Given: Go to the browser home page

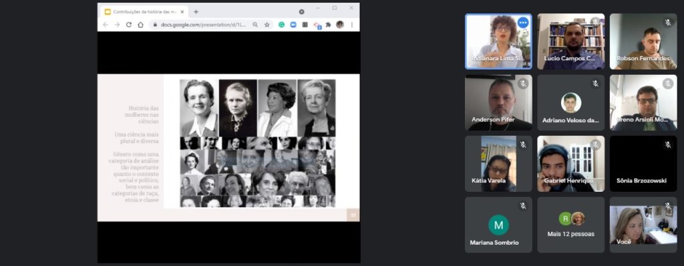Looking at the screenshot, I should [x=140, y=25].
